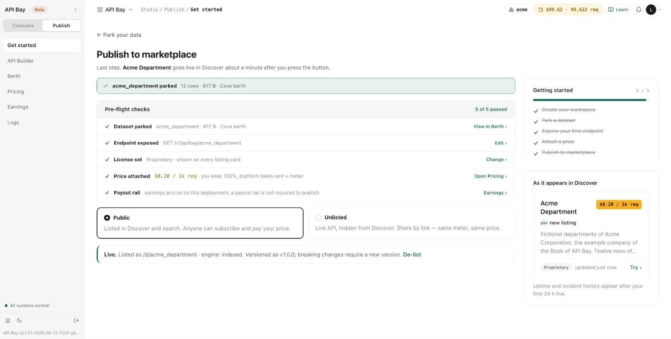Image resolution: width=671 pixels, height=339 pixels.
Task: Expand the API Bay dropdown in header
Action: [131, 10]
